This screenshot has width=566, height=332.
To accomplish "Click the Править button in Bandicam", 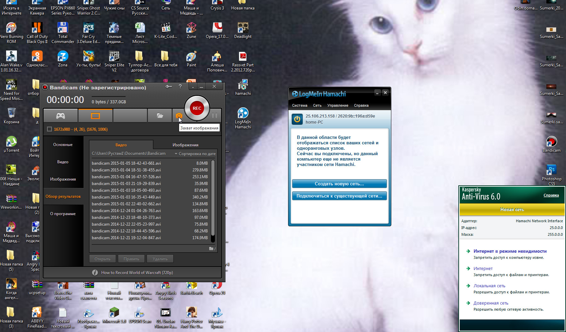I will click(131, 259).
